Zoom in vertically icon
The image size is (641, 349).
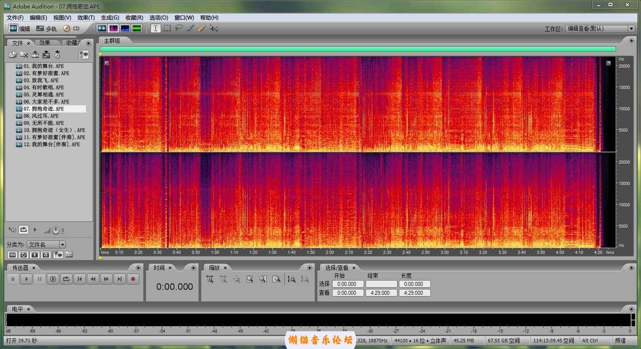click(x=292, y=279)
